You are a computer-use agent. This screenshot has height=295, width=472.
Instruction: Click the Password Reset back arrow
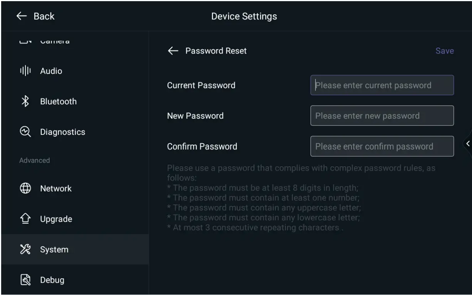point(173,51)
